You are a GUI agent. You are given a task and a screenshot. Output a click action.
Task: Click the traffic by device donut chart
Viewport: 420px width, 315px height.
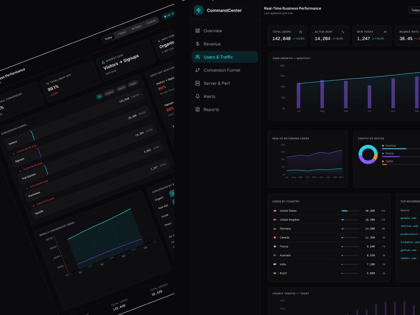(x=368, y=154)
